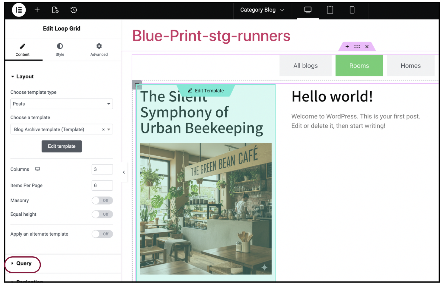Turn on Equal height switch
The width and height of the screenshot is (440, 285).
(x=102, y=215)
